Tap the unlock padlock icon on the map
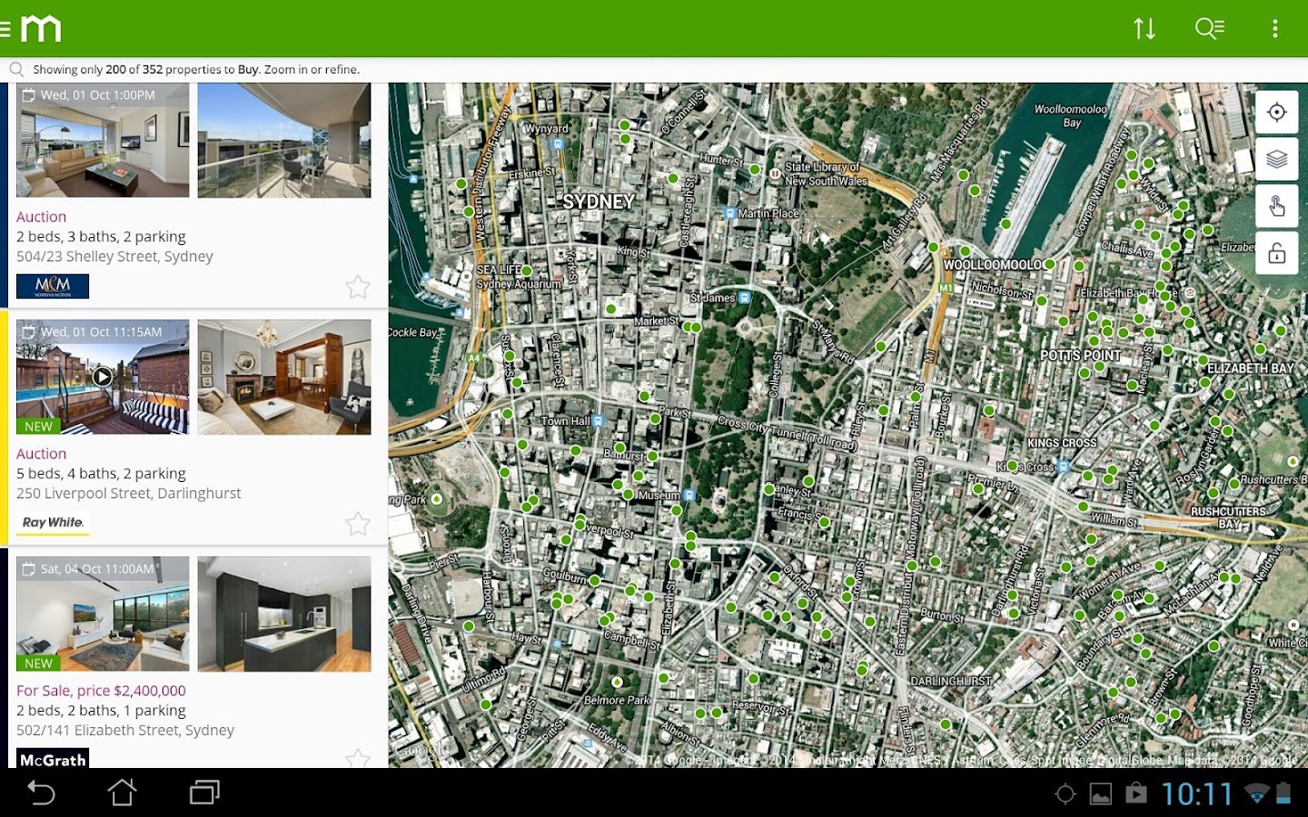 tap(1276, 254)
